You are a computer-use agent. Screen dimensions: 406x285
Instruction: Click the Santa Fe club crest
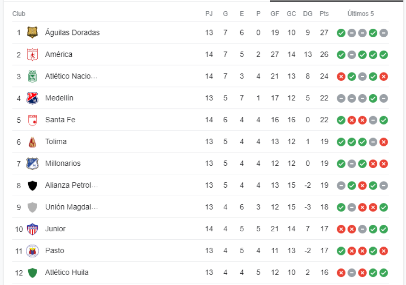pos(32,120)
